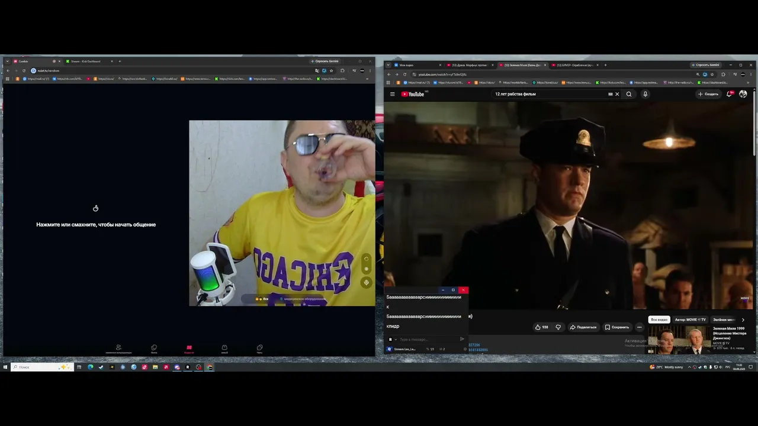Focus the YouTube search field
This screenshot has width=758, height=426.
(x=550, y=94)
